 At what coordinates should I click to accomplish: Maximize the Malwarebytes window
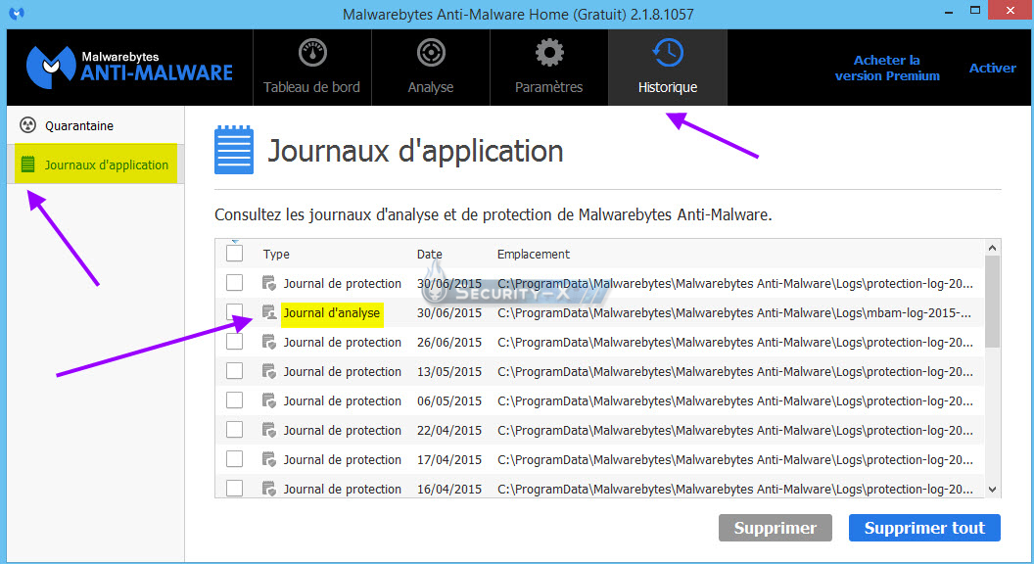click(975, 11)
